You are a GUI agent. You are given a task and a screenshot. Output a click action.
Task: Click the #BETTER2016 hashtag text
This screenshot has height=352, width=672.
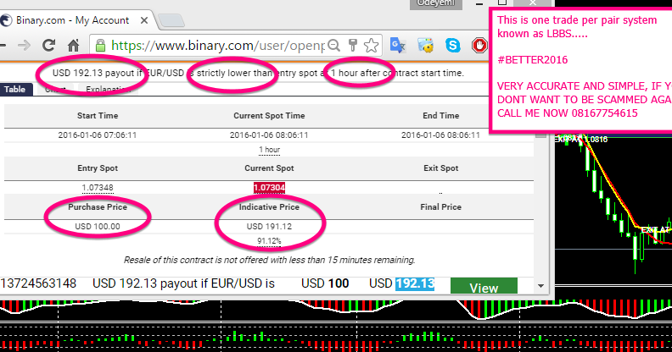[532, 60]
